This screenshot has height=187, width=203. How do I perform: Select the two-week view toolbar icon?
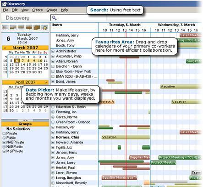coord(29,27)
